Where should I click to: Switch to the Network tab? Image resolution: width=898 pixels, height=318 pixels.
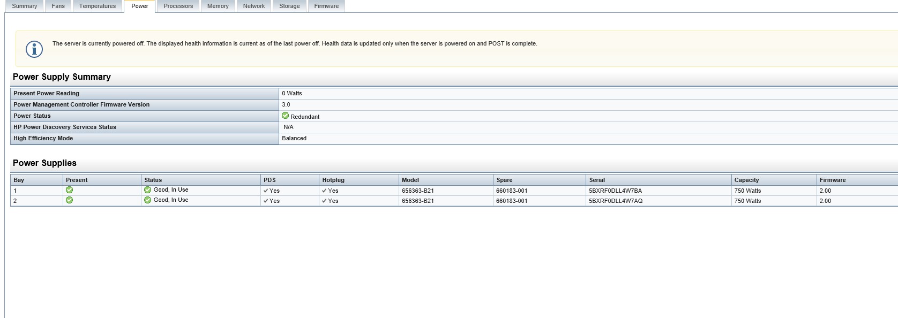click(253, 6)
